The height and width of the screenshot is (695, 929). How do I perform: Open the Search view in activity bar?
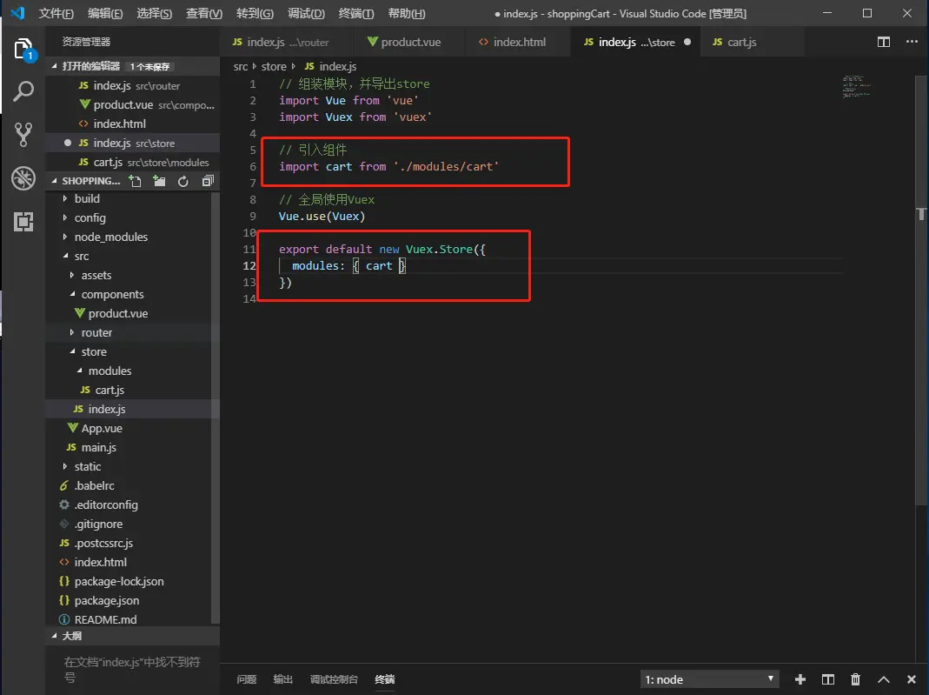point(23,91)
